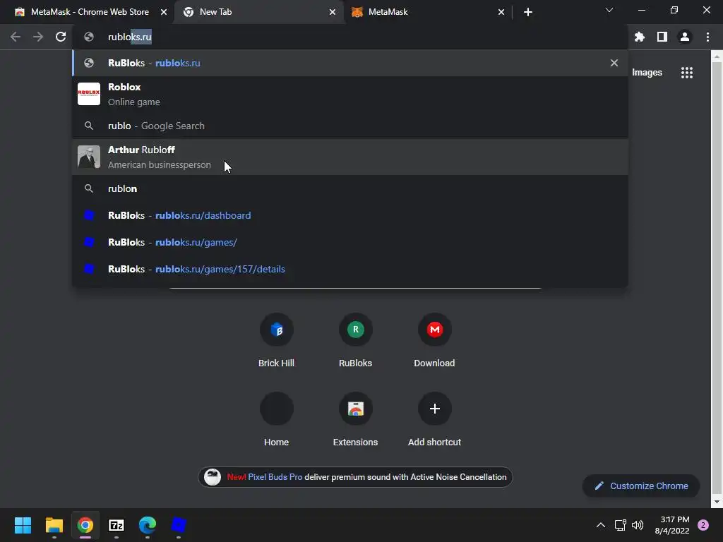This screenshot has height=542, width=723.
Task: Open the clock showing 3:17 PM
Action: coord(672,525)
